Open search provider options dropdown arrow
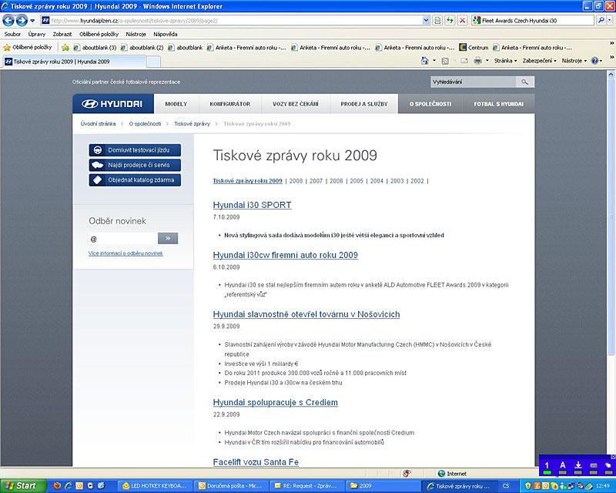 tap(609, 21)
